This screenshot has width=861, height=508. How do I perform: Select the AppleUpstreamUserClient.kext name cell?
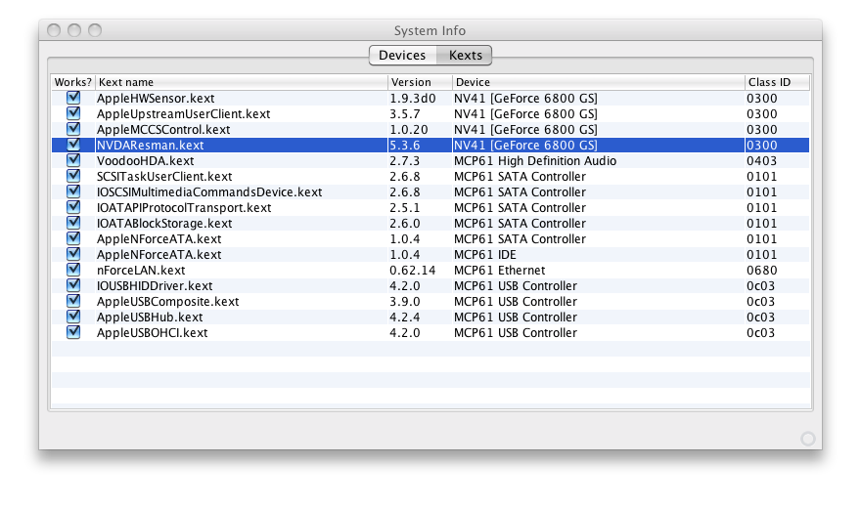pyautogui.click(x=183, y=114)
